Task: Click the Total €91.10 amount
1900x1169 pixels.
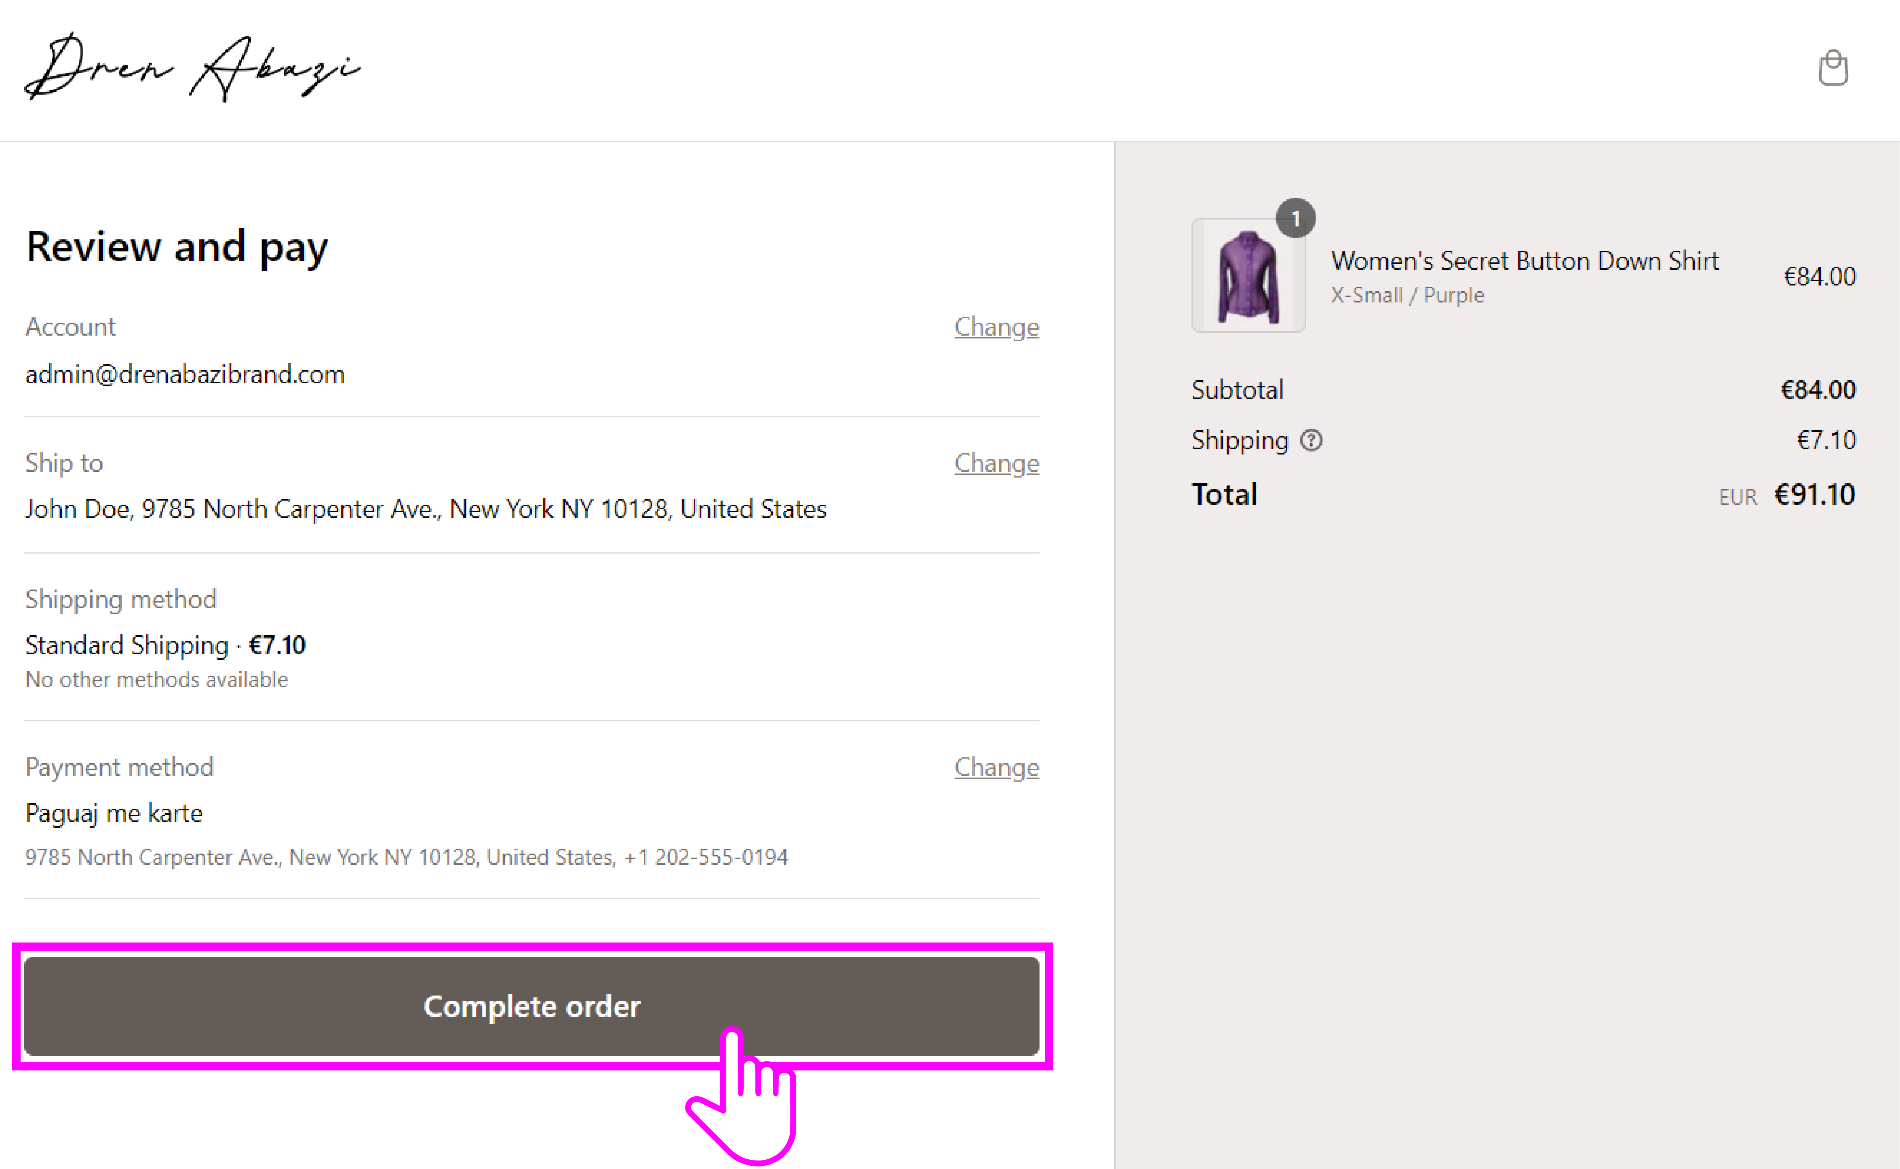Action: tap(1814, 495)
